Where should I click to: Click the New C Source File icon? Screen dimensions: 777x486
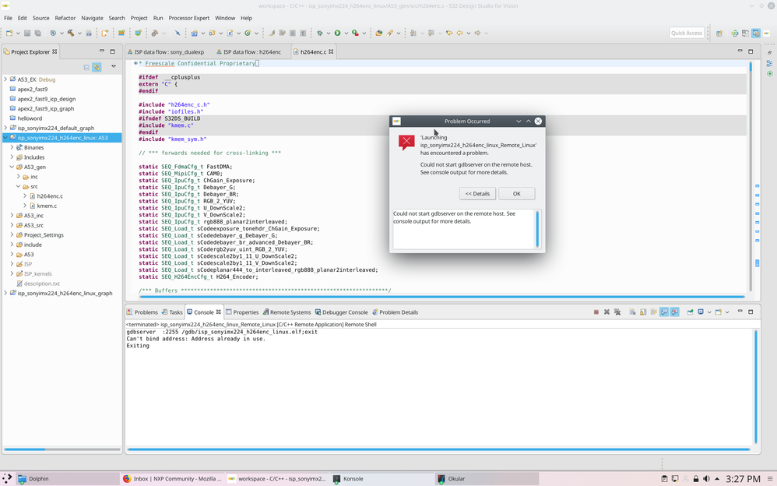(230, 33)
